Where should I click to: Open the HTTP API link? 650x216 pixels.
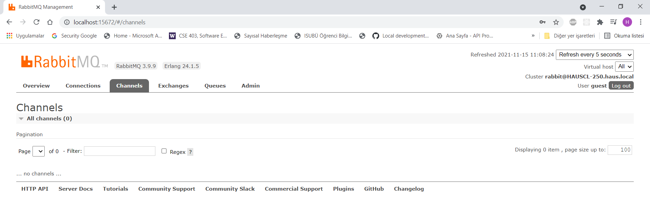tap(35, 189)
